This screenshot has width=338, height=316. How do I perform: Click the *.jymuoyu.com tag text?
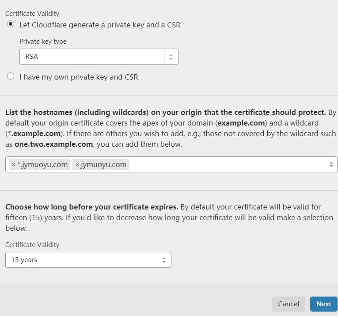(x=42, y=165)
